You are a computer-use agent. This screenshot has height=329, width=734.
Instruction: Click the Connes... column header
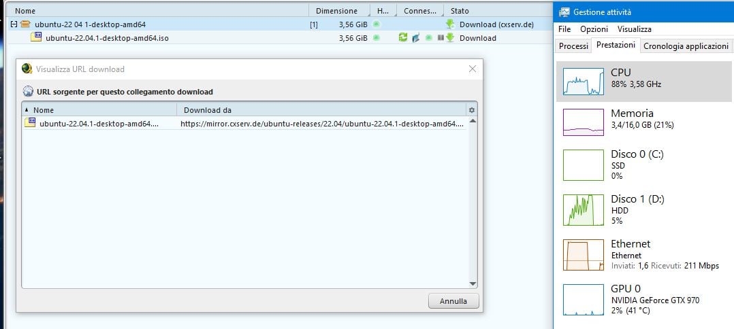(420, 11)
